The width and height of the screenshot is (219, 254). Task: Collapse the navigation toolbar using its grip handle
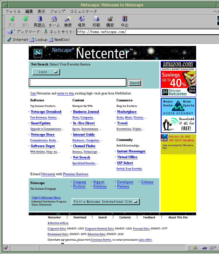pyautogui.click(x=4, y=21)
